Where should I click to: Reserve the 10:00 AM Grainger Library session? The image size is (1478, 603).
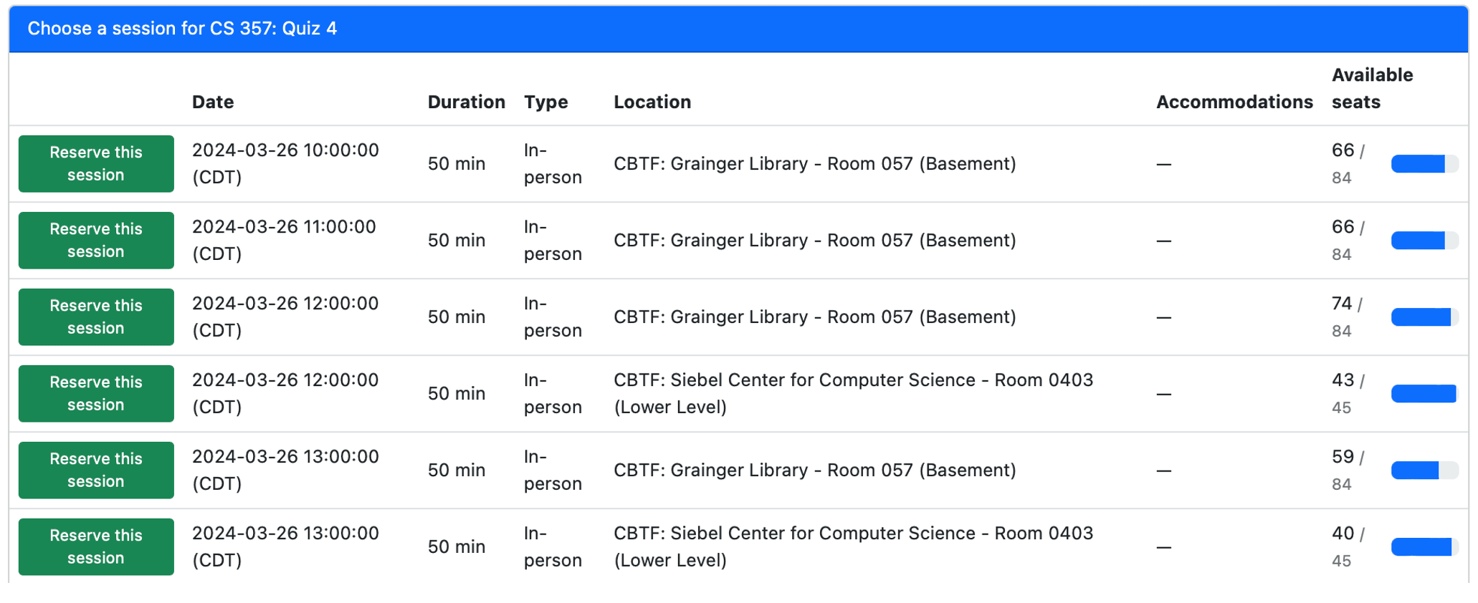[95, 163]
